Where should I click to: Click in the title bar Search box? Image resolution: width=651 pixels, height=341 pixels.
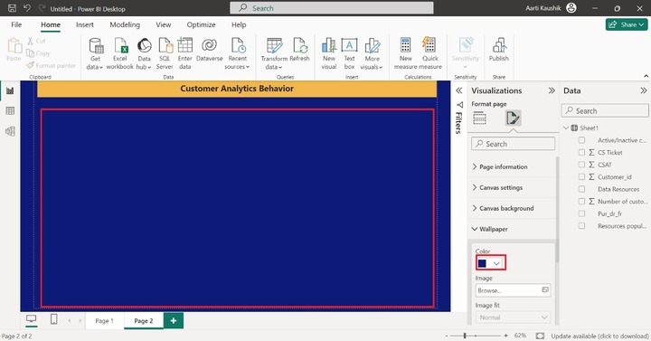tap(331, 8)
